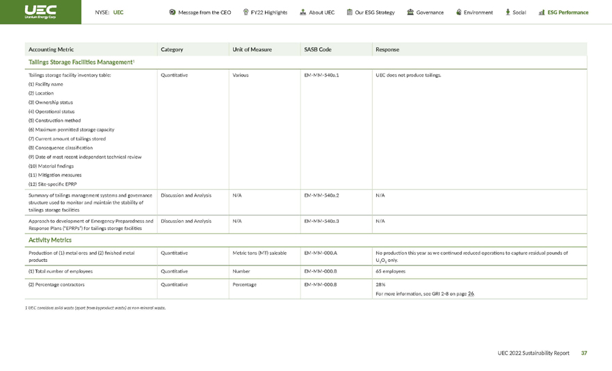Click the Environment leaf icon
The image size is (612, 371).
[x=458, y=13]
